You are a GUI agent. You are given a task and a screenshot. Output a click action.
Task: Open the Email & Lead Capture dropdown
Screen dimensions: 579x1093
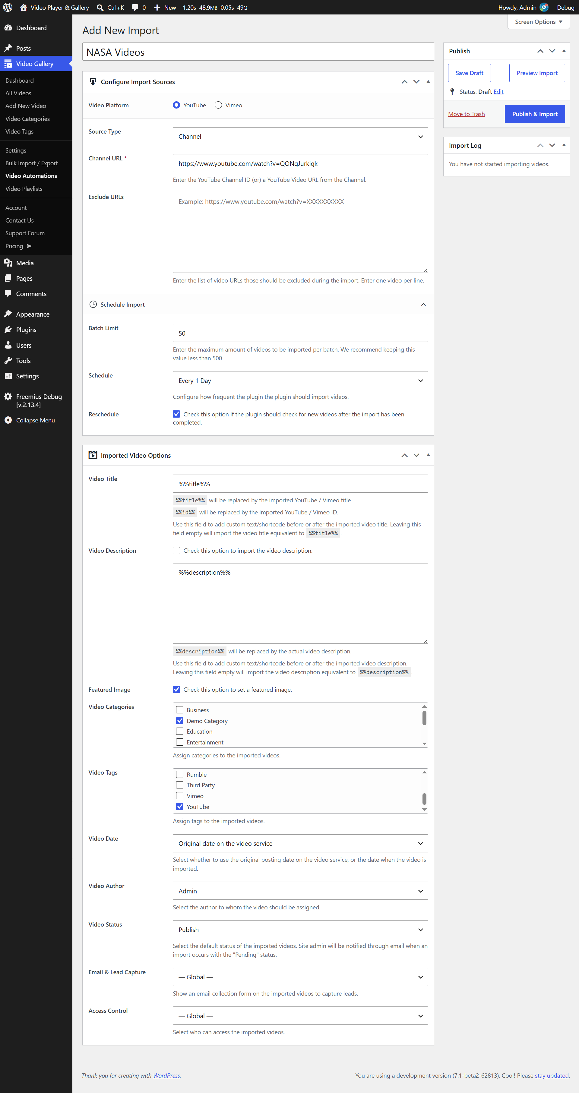coord(301,977)
